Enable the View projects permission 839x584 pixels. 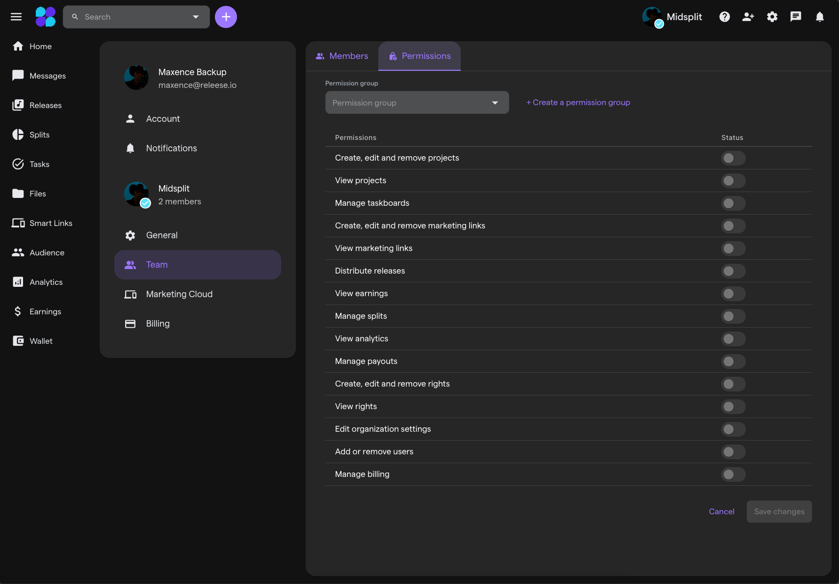coord(733,181)
